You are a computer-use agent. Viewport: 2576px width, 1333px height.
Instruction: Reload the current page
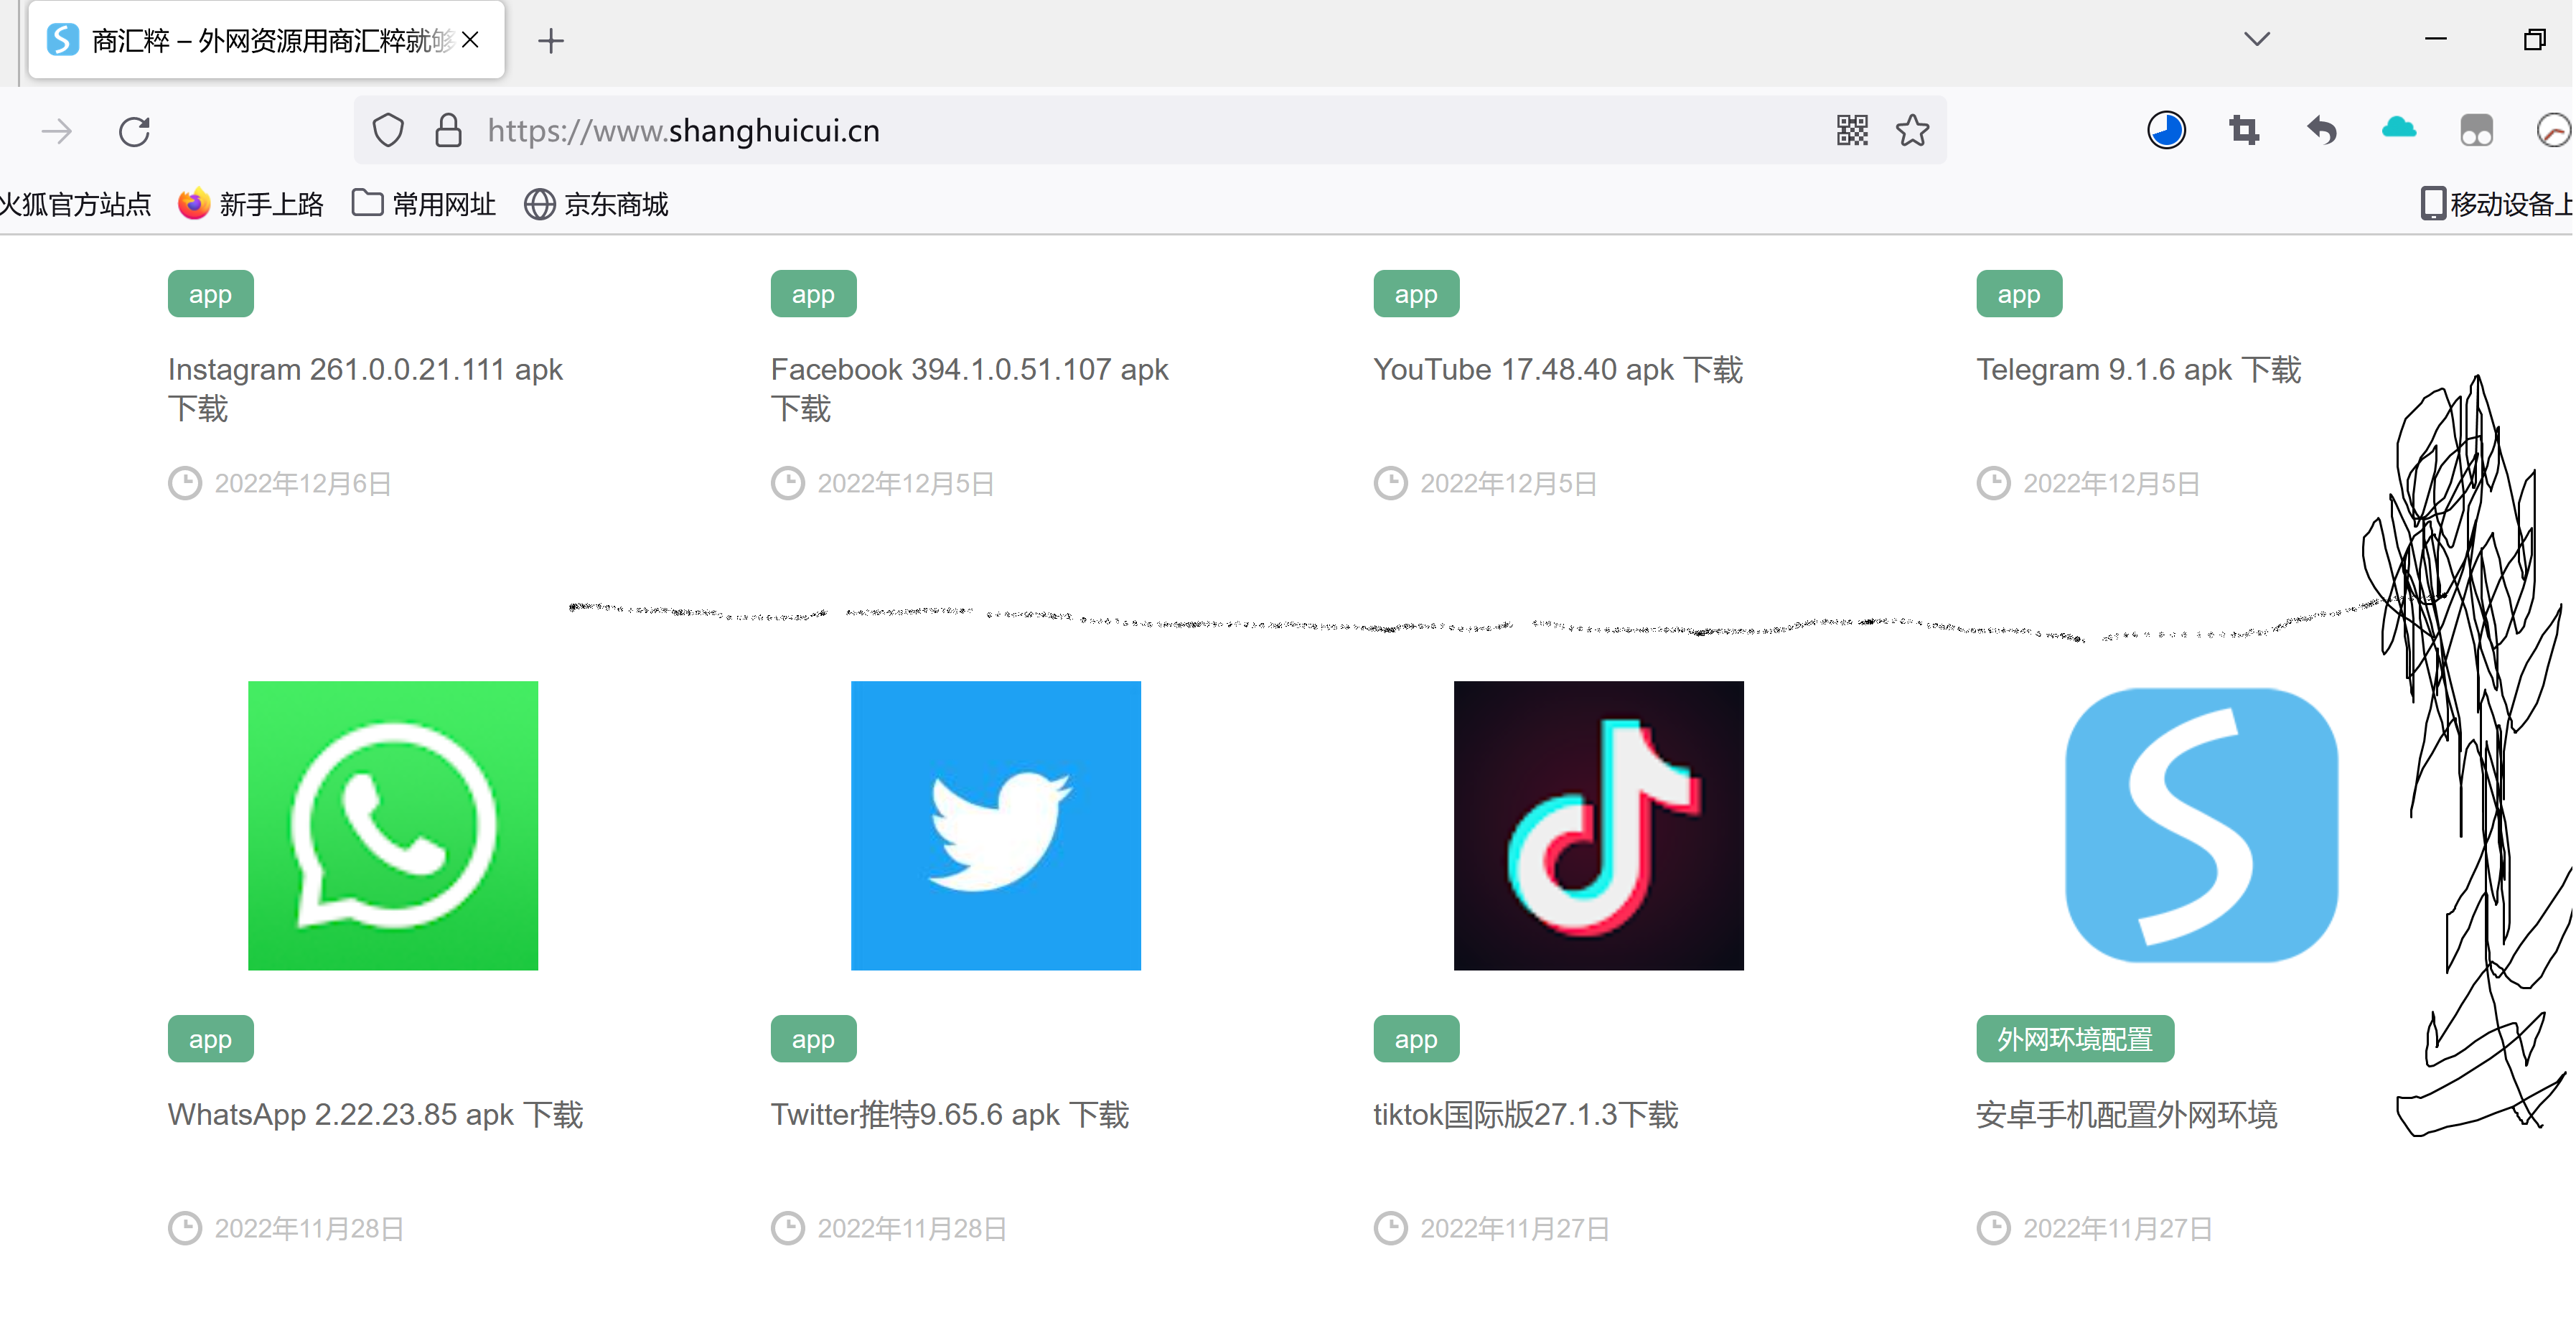[x=134, y=131]
